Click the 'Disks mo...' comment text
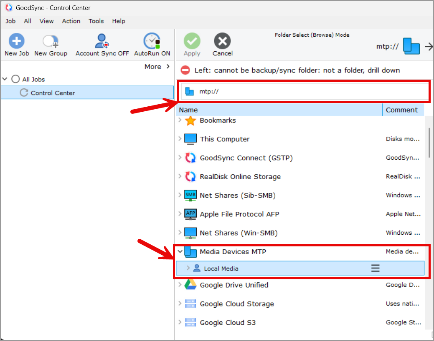 [x=403, y=139]
